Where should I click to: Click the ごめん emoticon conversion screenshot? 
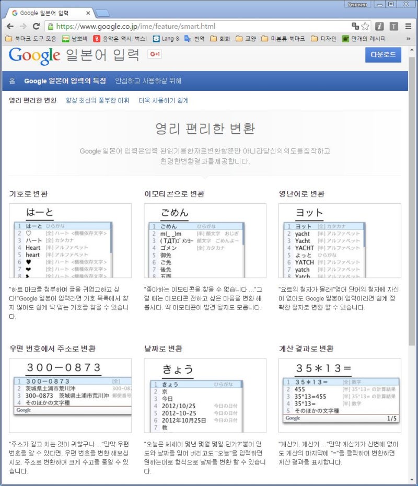(x=205, y=240)
